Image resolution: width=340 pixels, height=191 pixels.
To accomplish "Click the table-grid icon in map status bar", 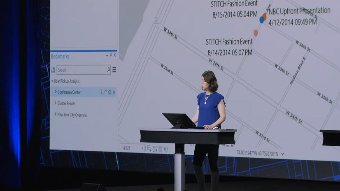I will [x=161, y=149].
